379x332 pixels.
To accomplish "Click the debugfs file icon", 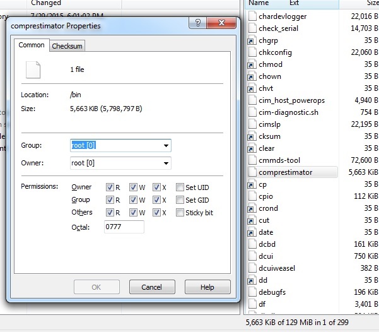I will point(251,292).
